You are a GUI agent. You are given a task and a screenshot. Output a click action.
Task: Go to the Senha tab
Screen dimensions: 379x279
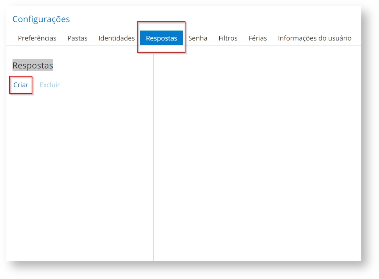[x=198, y=38]
